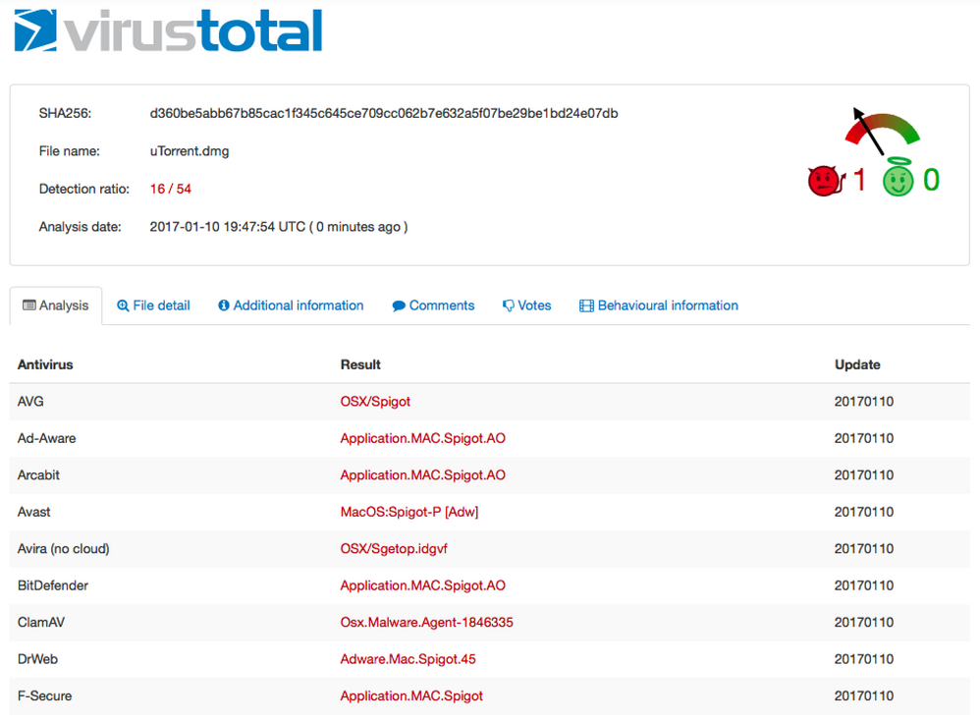This screenshot has height=721, width=980.
Task: Open the Comments tab
Action: pyautogui.click(x=433, y=305)
